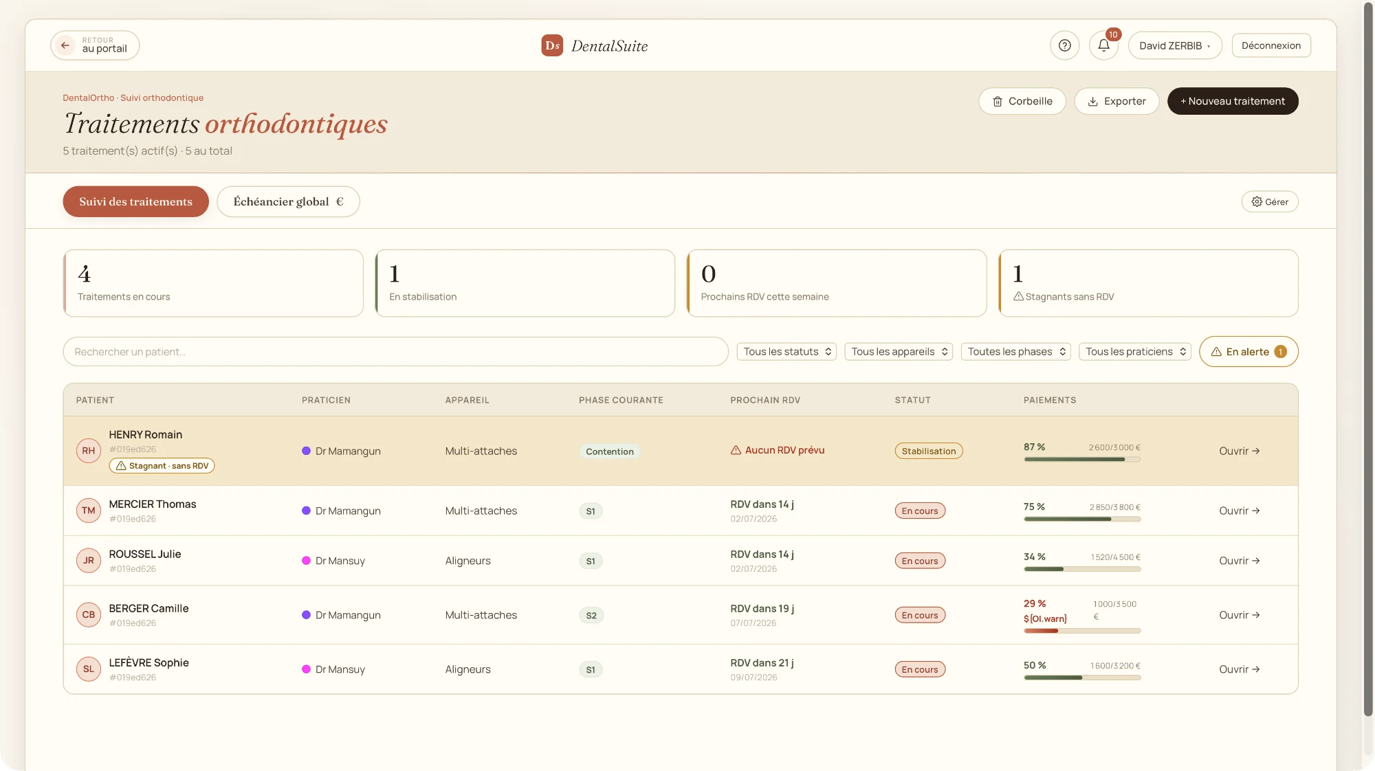Open BERGER Camille's treatment via Ouvrir
This screenshot has width=1375, height=771.
point(1239,616)
